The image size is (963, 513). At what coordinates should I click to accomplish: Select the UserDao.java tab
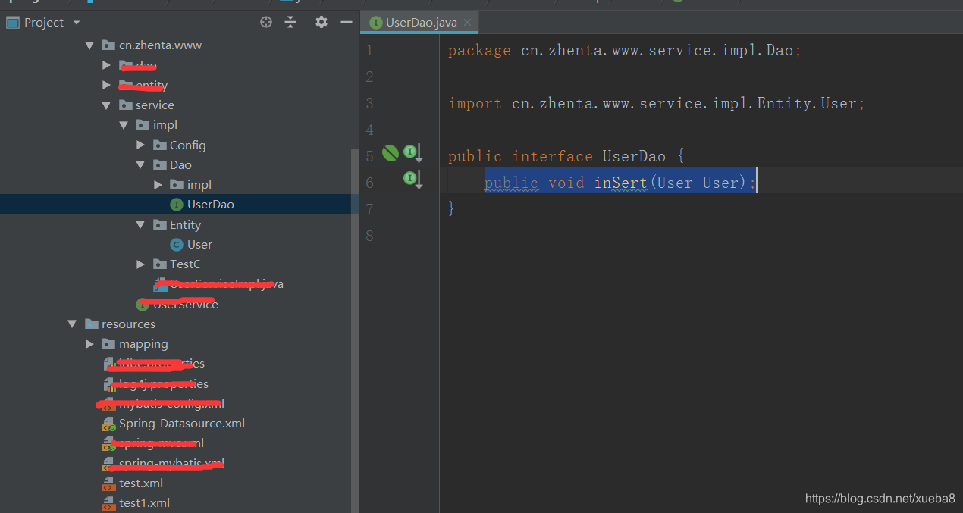click(x=419, y=22)
